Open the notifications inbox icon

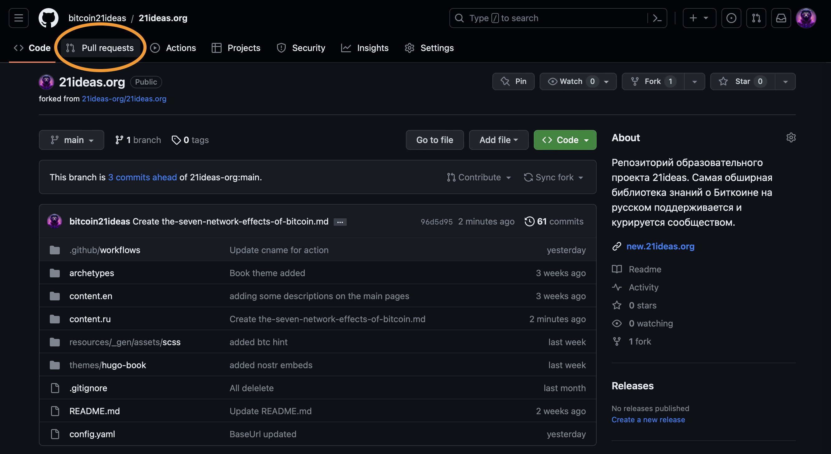coord(781,18)
